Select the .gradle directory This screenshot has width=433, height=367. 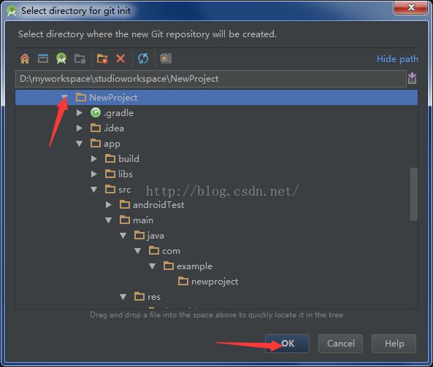[x=118, y=113]
